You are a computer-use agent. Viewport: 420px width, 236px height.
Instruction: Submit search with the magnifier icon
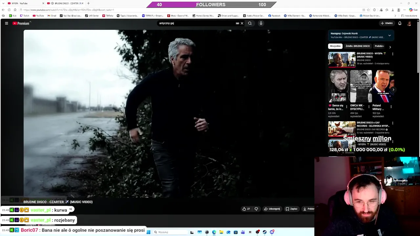pos(250,23)
